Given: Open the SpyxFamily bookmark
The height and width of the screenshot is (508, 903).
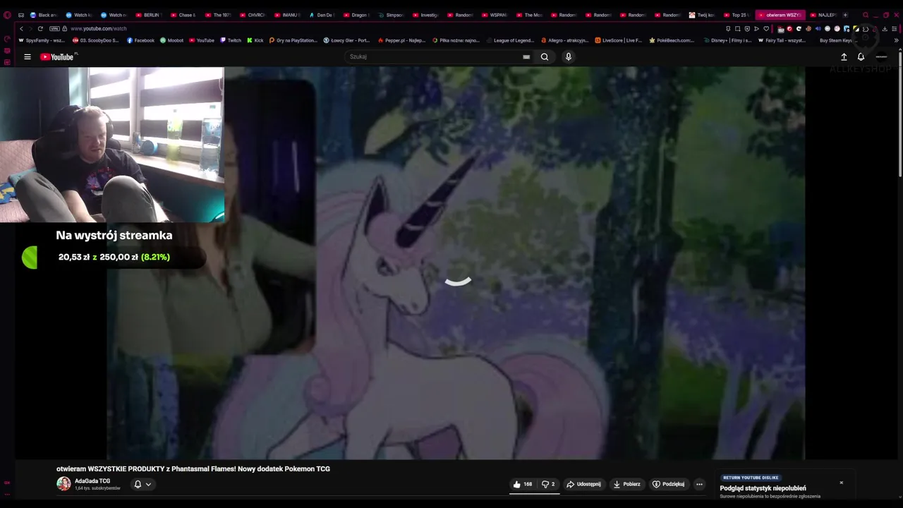Looking at the screenshot, I should coord(42,40).
